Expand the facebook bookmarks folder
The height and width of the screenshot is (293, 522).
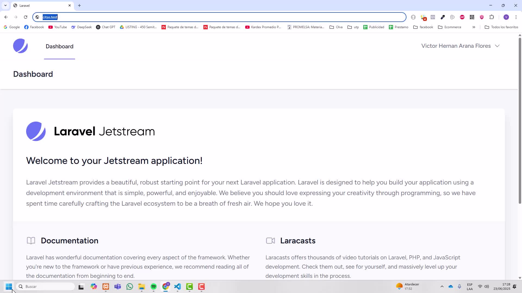tap(423, 27)
